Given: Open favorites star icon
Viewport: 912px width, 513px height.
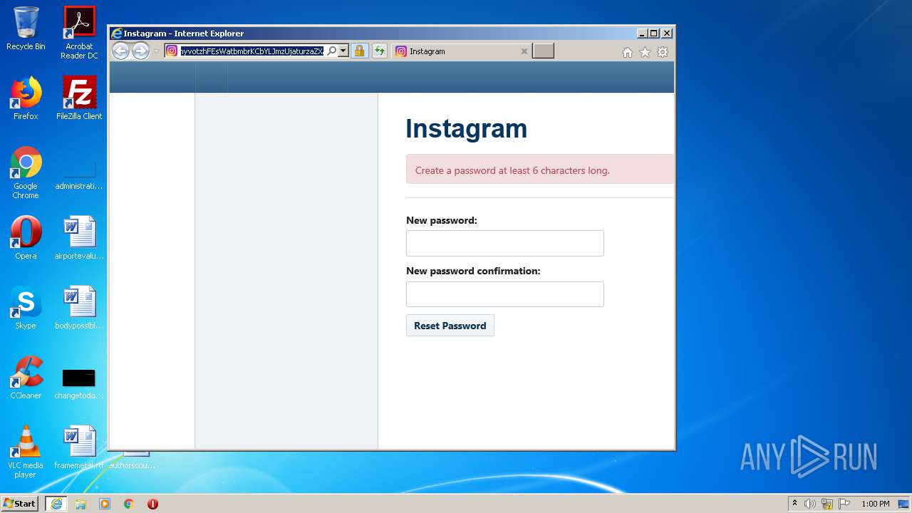Looking at the screenshot, I should pos(645,52).
